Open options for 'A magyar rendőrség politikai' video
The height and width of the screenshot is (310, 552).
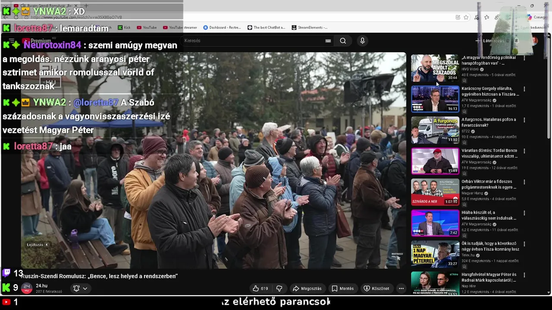(524, 58)
